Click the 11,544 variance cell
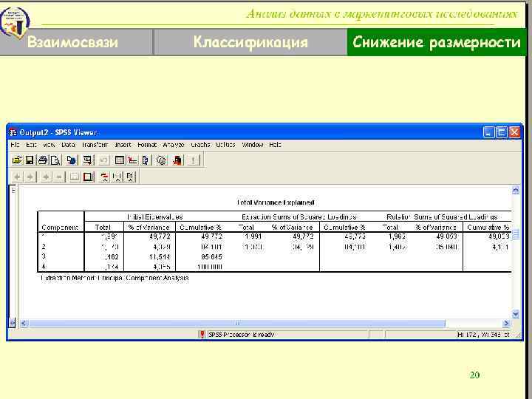The image size is (532, 399). click(x=160, y=257)
